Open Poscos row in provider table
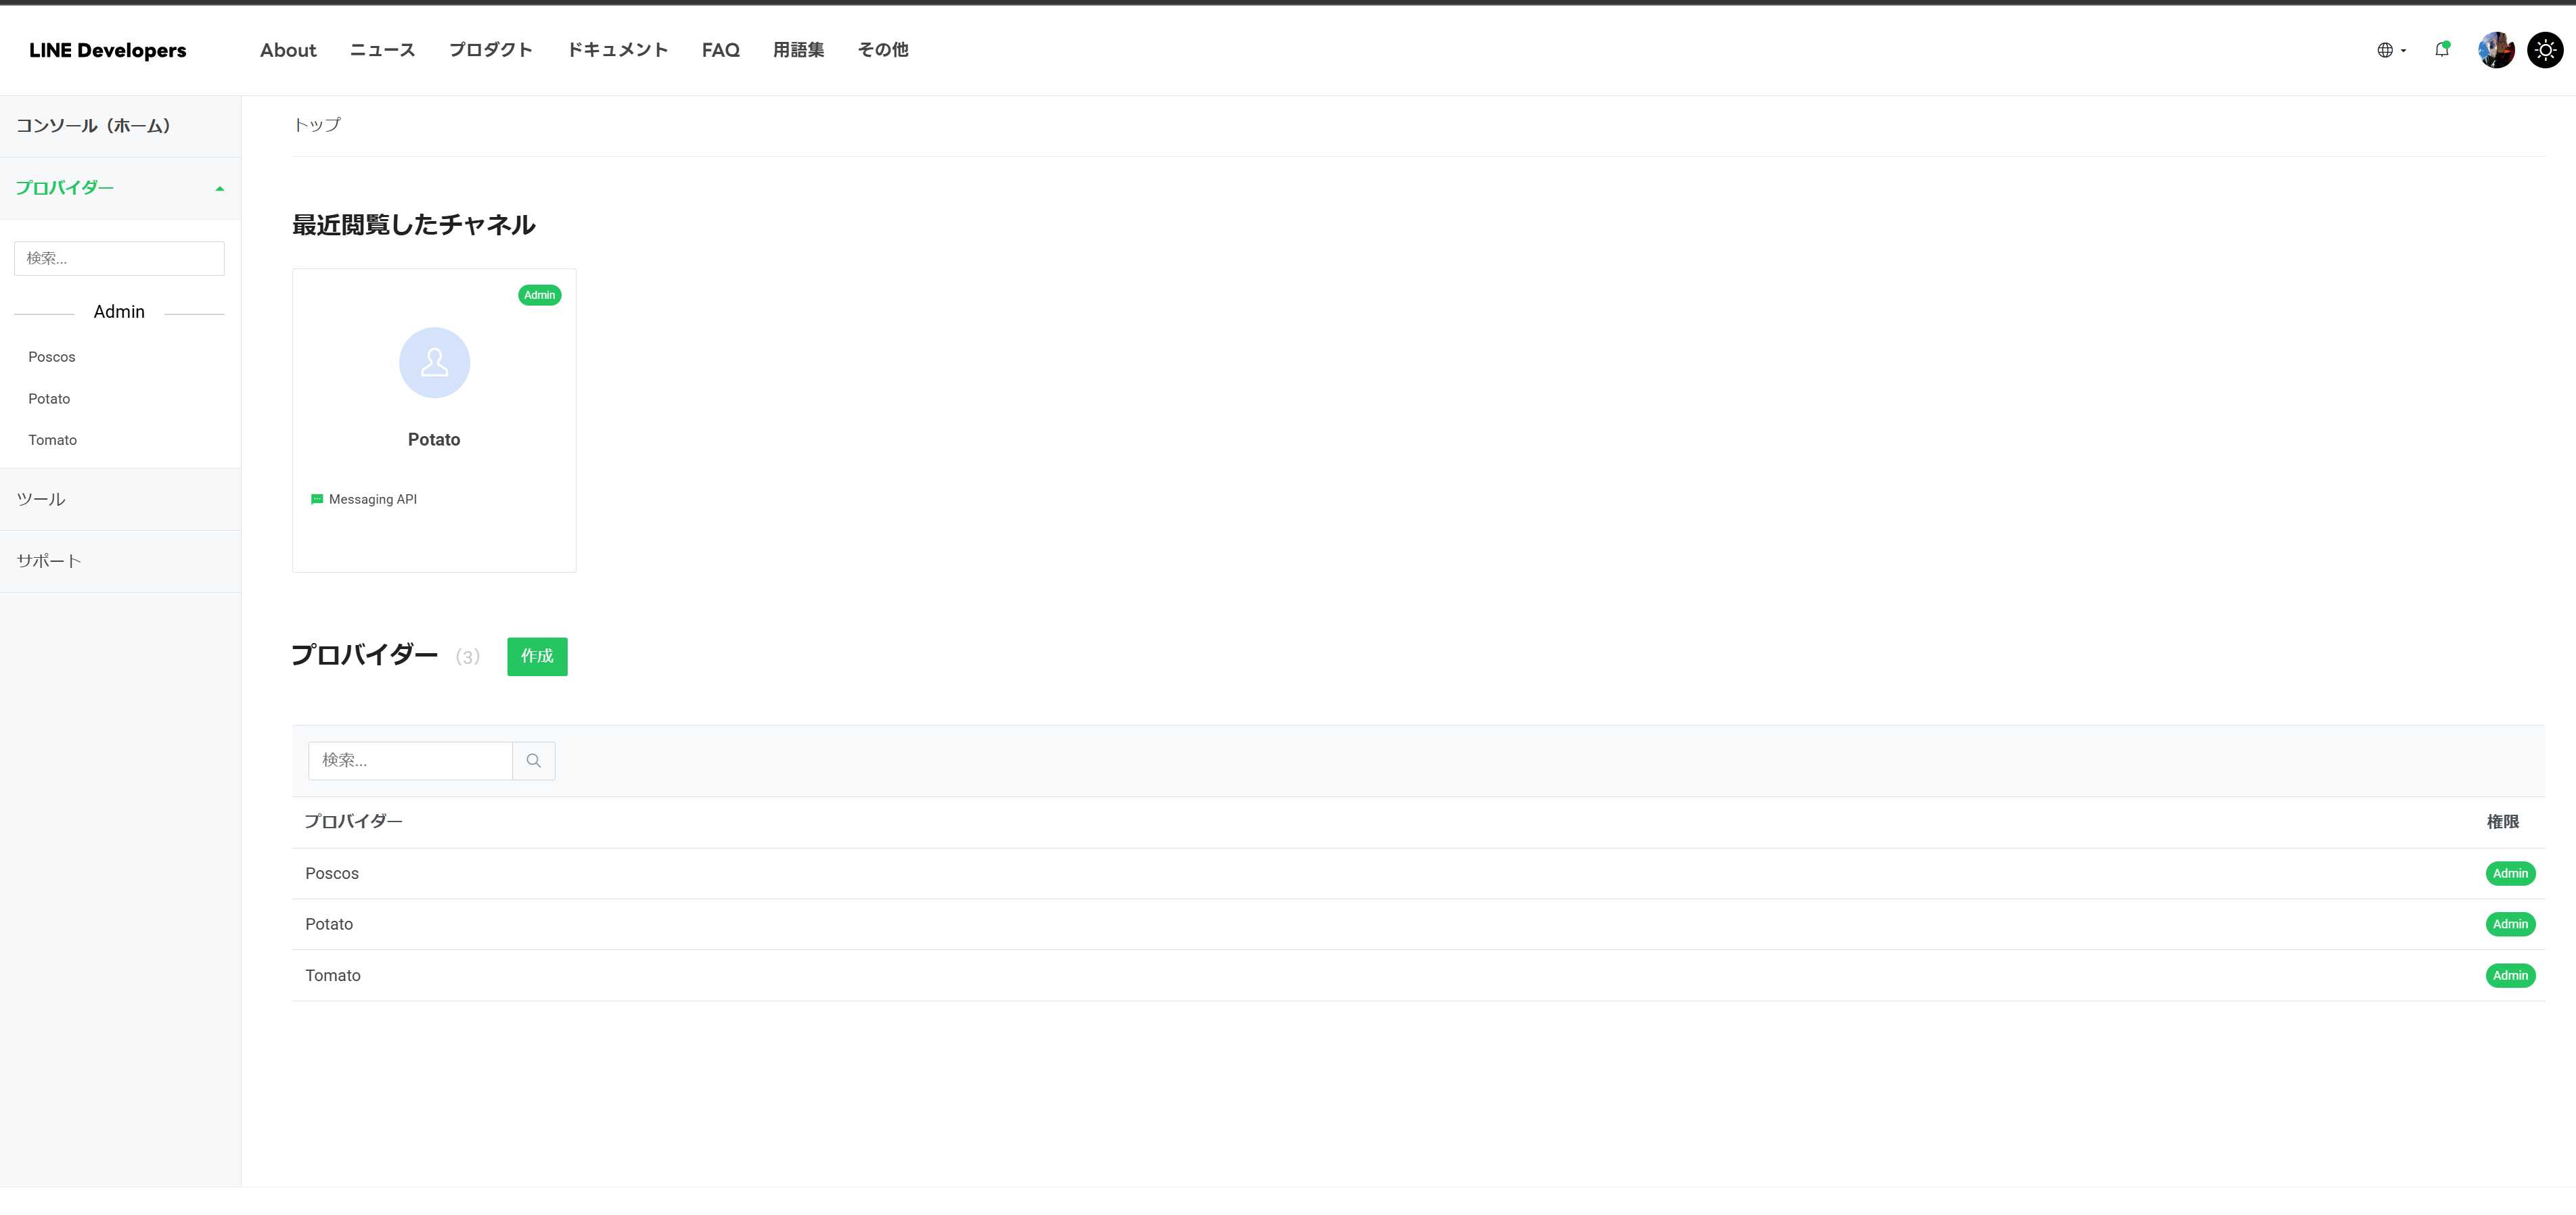 point(332,874)
